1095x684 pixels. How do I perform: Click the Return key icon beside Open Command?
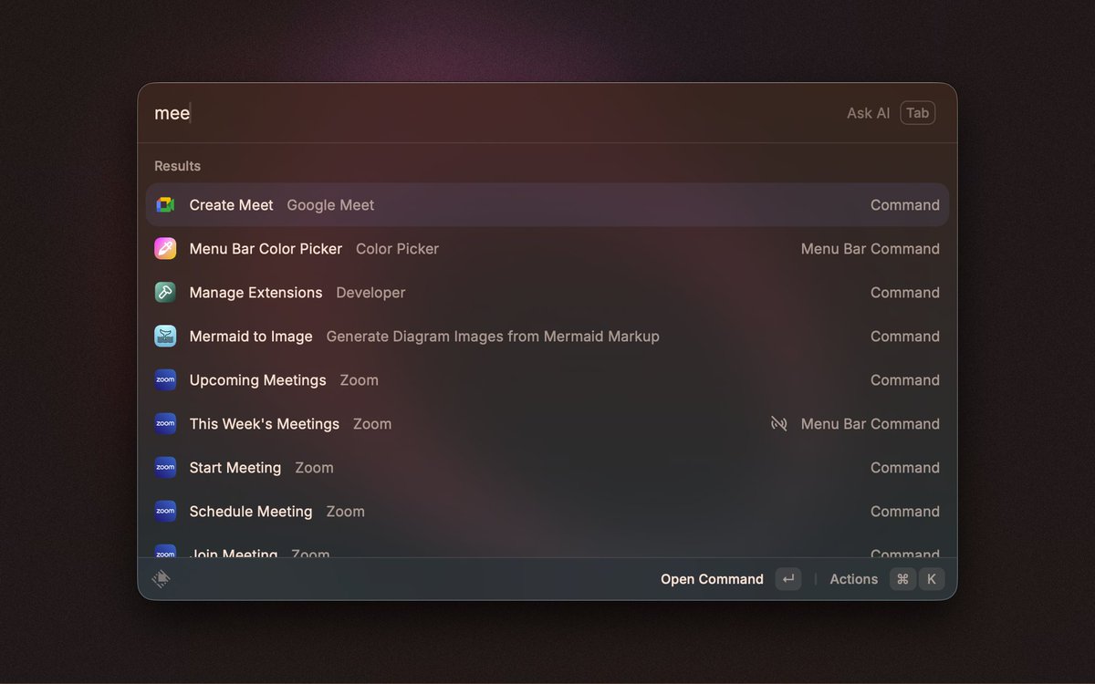(788, 579)
